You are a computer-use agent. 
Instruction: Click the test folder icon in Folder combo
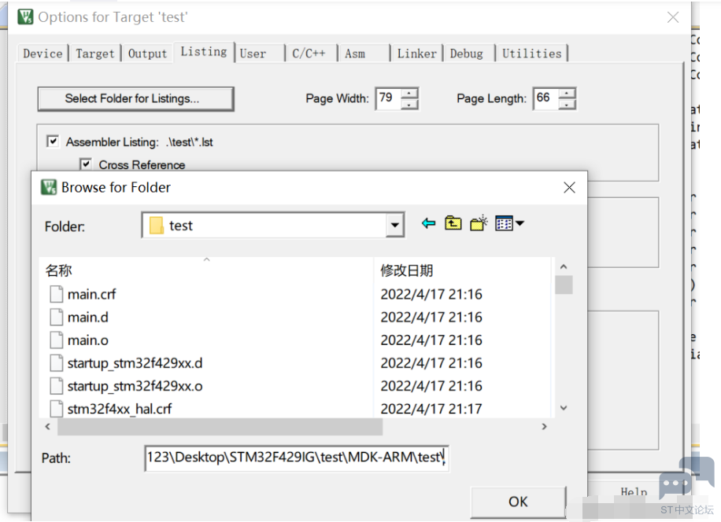(x=157, y=226)
